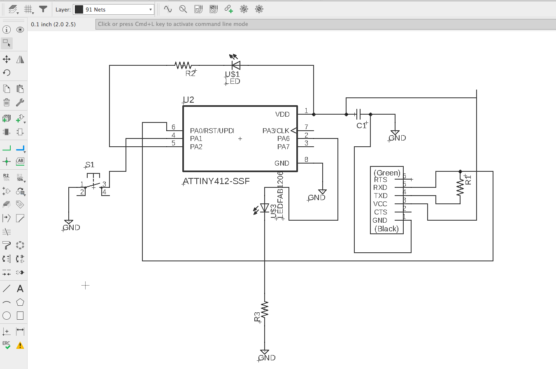This screenshot has height=369, width=556.
Task: Select the Text A tool
Action: pyautogui.click(x=20, y=288)
